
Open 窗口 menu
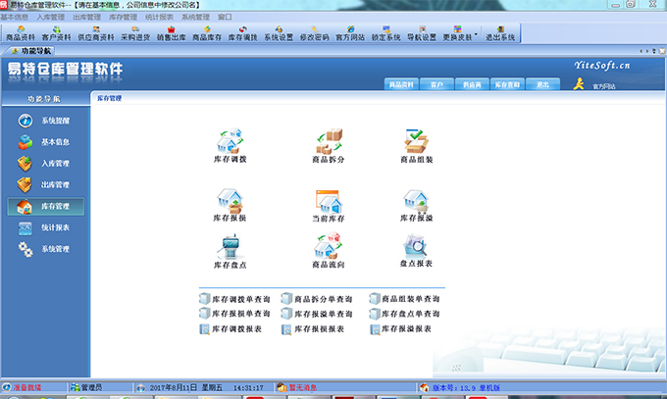click(225, 17)
